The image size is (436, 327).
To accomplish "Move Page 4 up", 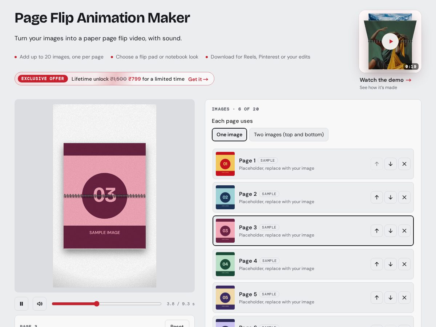I will (377, 264).
